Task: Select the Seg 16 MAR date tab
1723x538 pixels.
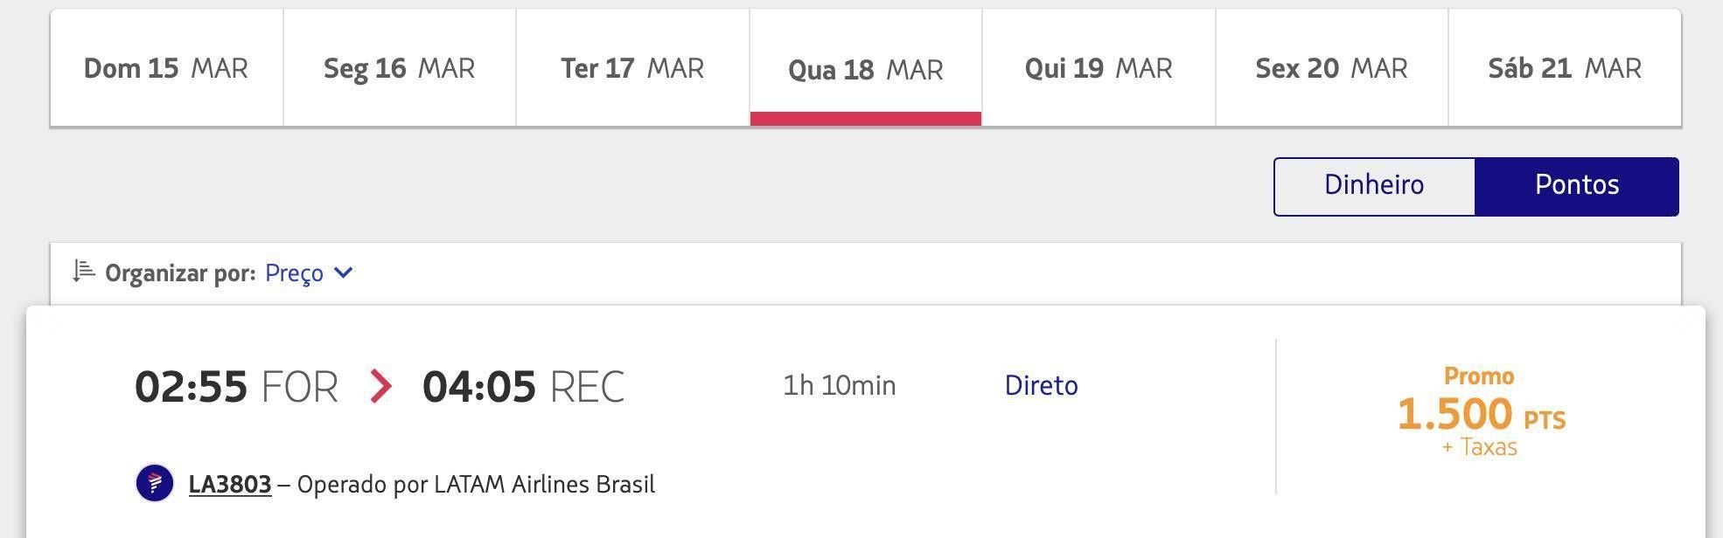Action: (x=400, y=68)
